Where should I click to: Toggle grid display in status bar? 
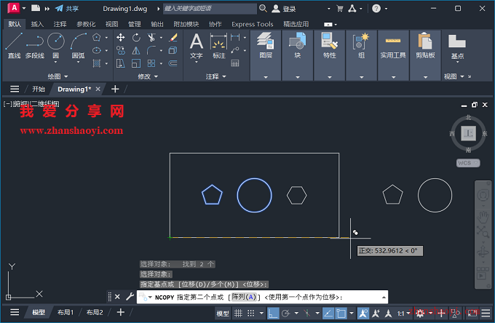238,314
